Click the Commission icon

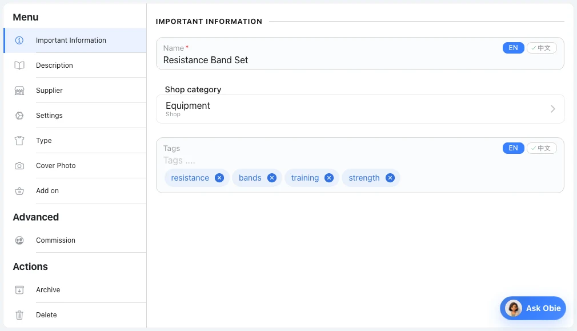click(x=19, y=240)
